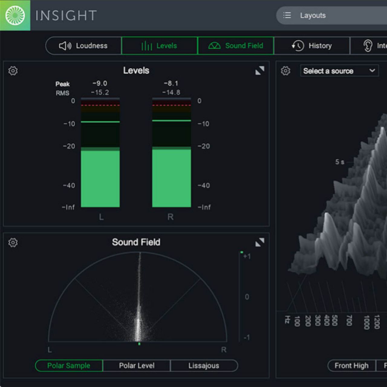This screenshot has width=387, height=387.
Task: Expand the Sound Field panel
Action: click(260, 242)
